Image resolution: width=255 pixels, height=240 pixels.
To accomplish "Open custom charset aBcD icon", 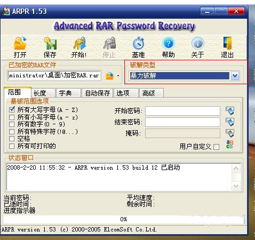I will click(x=229, y=145).
